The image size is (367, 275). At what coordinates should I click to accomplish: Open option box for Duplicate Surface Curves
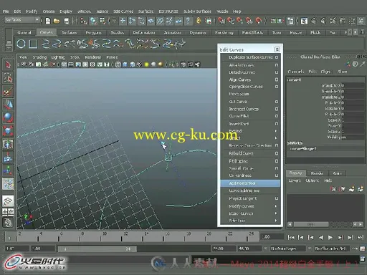coord(277,57)
